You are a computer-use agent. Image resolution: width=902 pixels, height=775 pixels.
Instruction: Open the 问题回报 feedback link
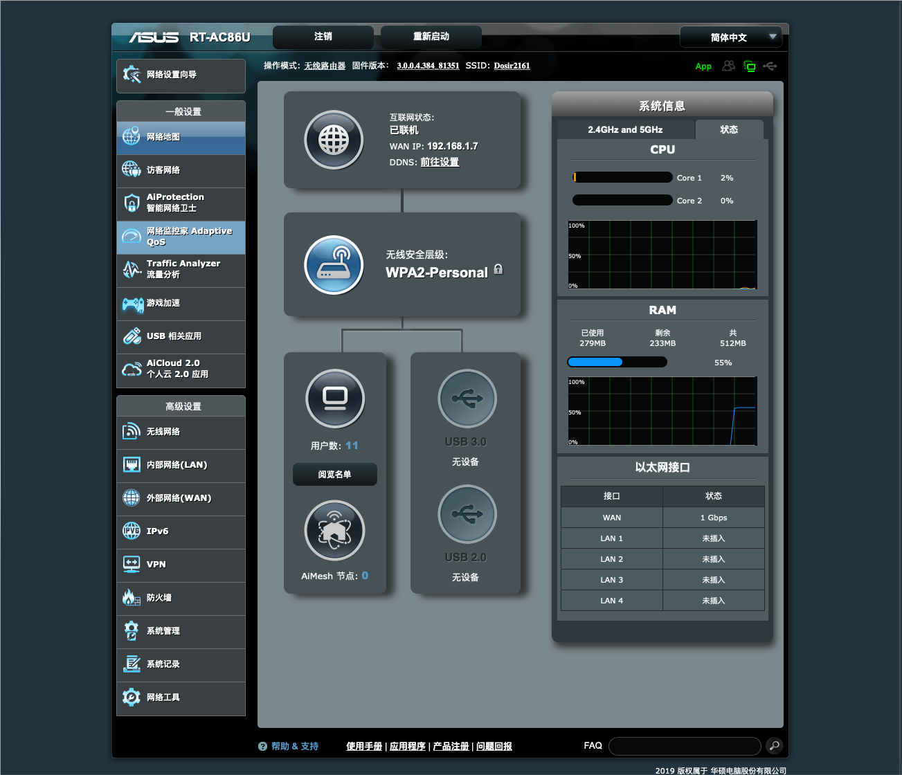click(x=494, y=746)
